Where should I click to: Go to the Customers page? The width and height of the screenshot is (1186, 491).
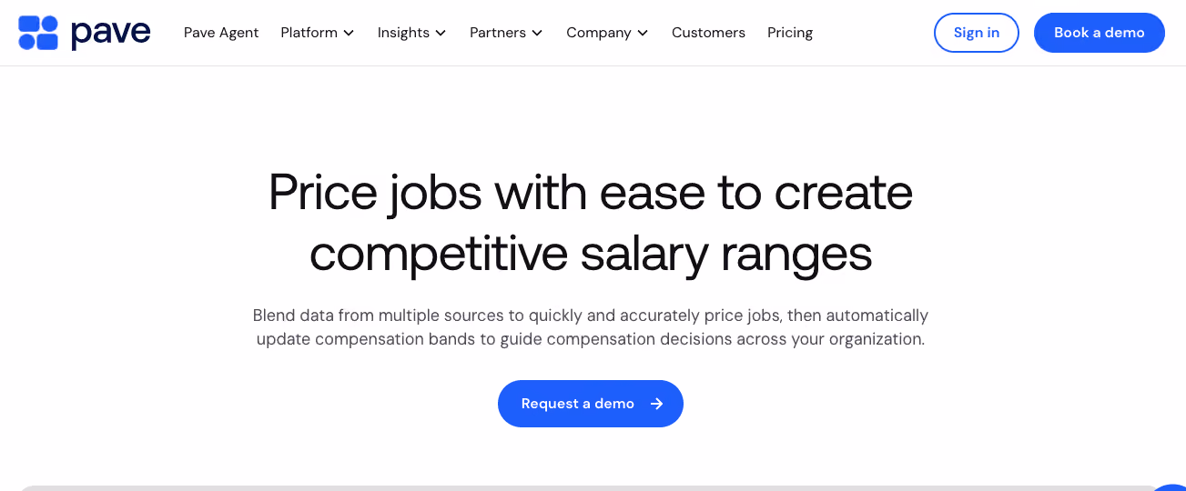(708, 33)
